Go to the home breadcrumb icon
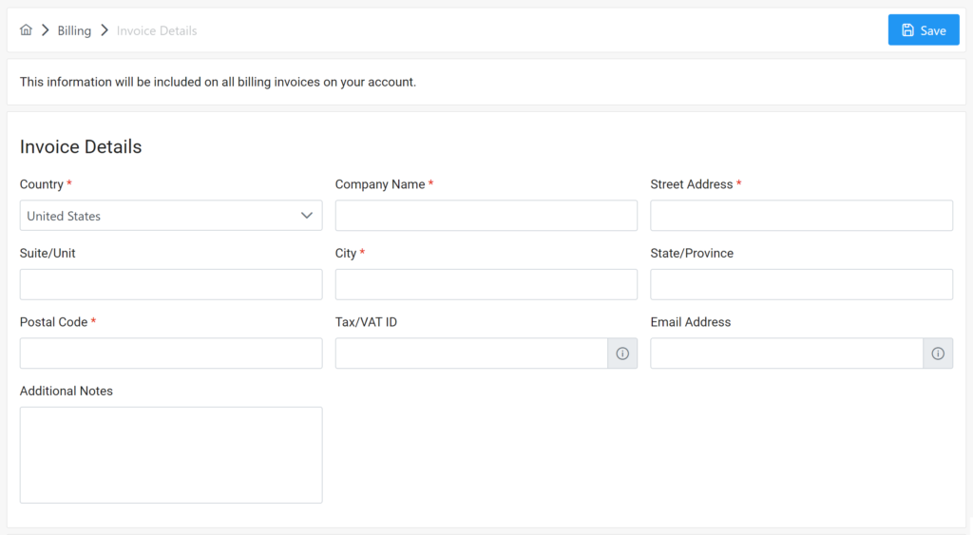This screenshot has width=973, height=535. coord(26,30)
